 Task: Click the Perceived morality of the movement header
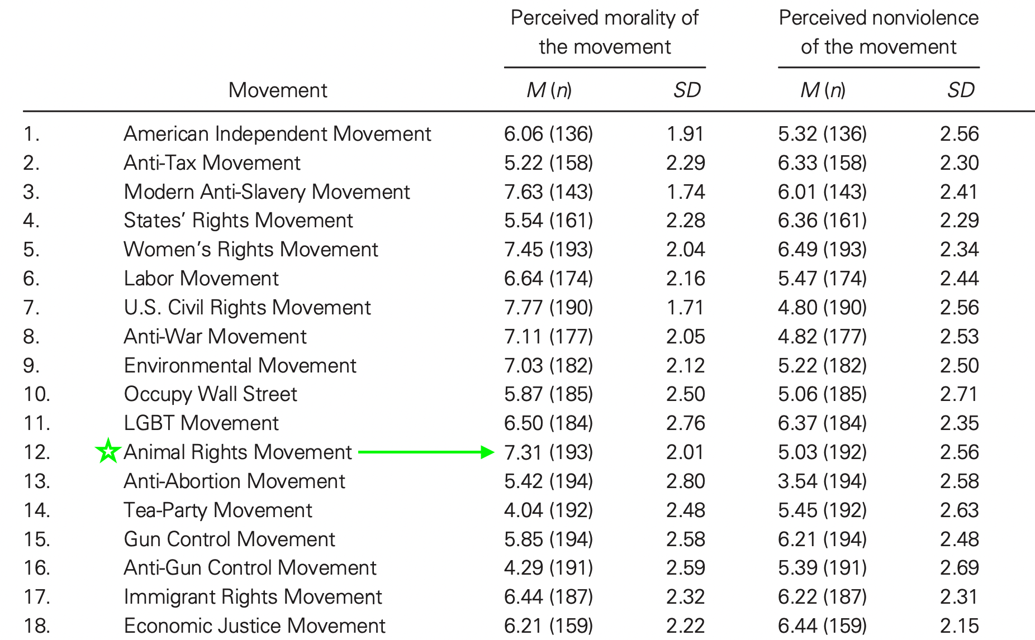tap(605, 32)
